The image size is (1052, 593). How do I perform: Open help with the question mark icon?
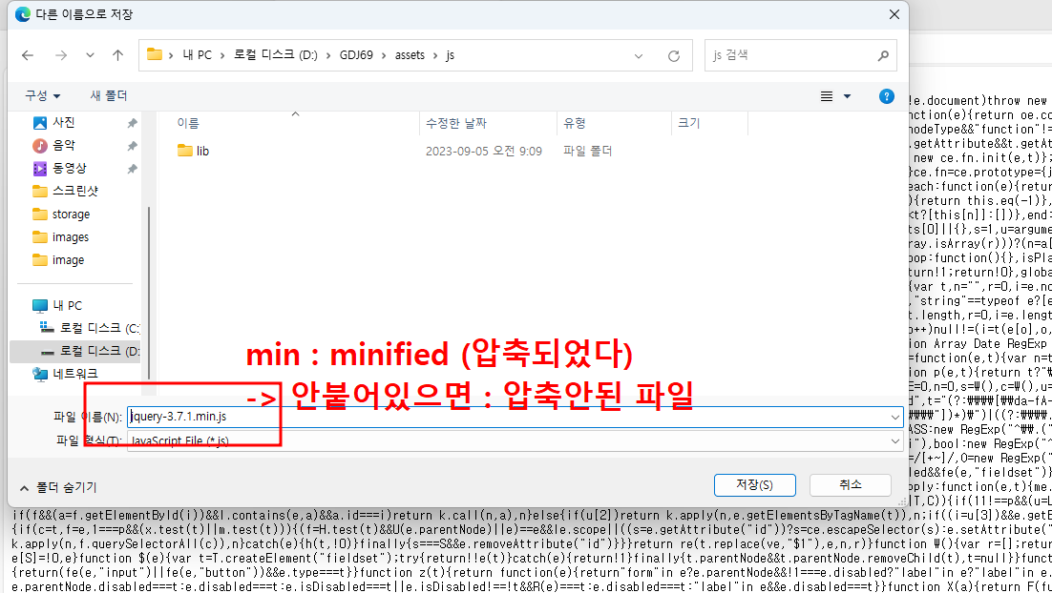pos(886,96)
